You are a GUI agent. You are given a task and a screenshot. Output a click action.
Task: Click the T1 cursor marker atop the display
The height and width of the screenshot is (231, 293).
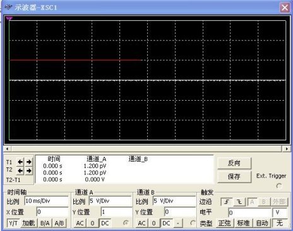pos(9,19)
